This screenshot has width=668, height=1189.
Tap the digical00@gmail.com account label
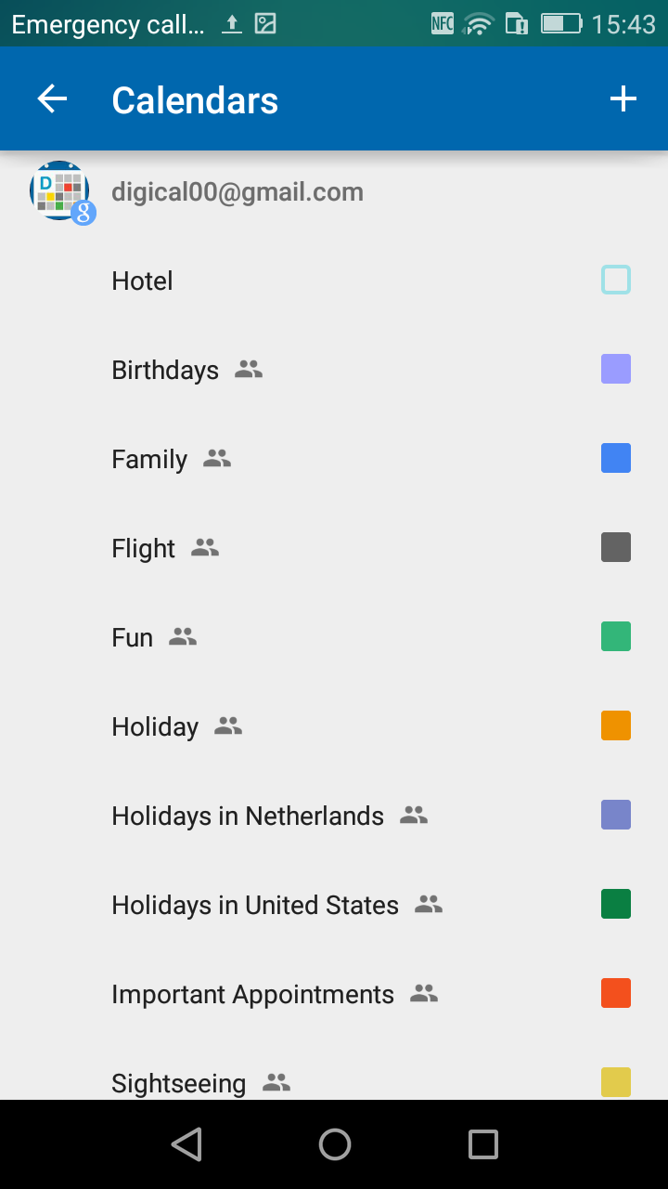tap(238, 192)
